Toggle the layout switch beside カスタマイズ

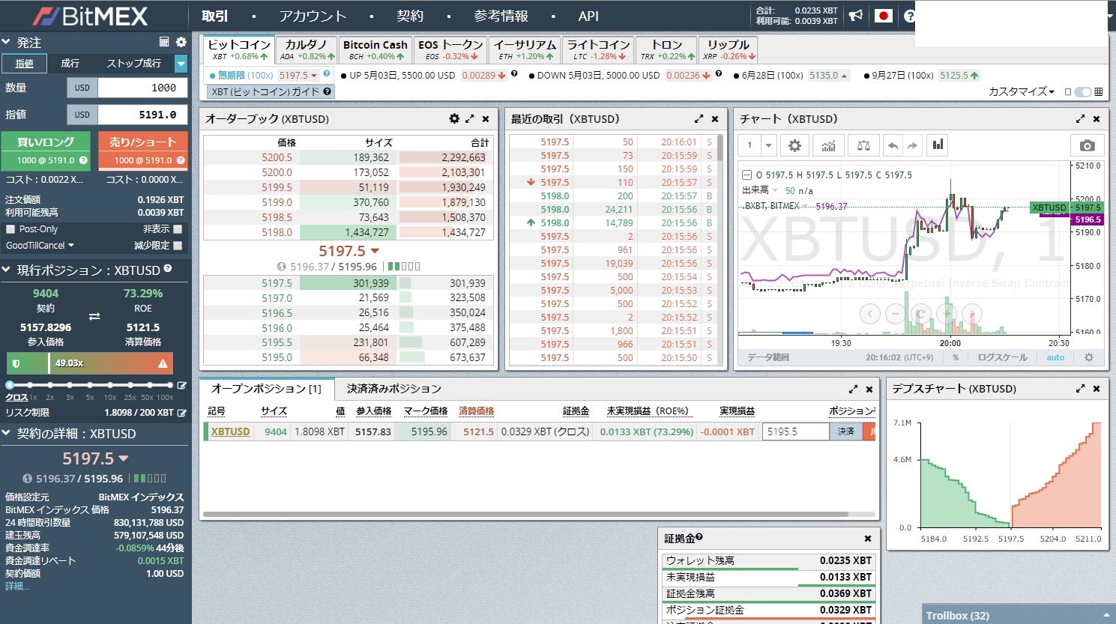1083,91
